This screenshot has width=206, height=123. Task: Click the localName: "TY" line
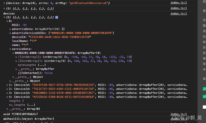click(x=24, y=41)
